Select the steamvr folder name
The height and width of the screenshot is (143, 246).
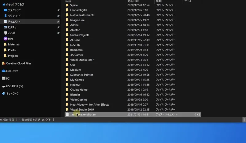tap(75, 85)
